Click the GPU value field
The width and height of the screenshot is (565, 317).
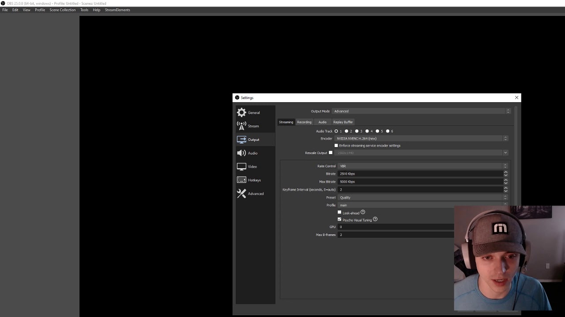[x=395, y=227]
